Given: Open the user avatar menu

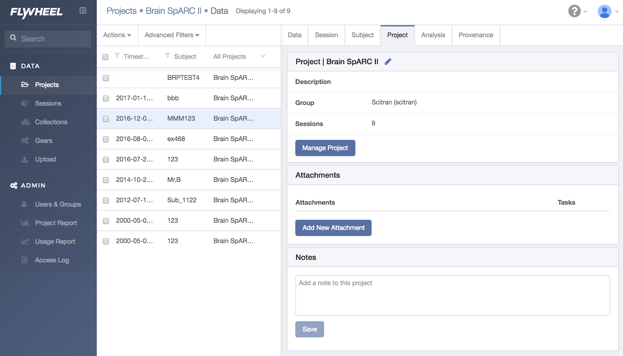Looking at the screenshot, I should (604, 11).
